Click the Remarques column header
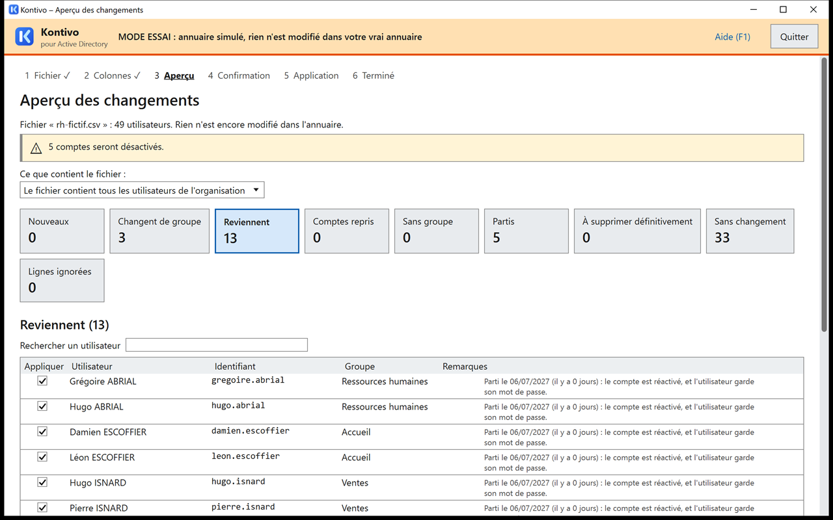 [465, 367]
